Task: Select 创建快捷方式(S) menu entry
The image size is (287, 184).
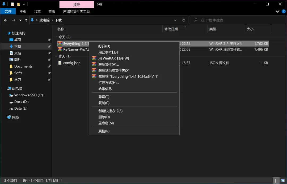Action: [134, 111]
